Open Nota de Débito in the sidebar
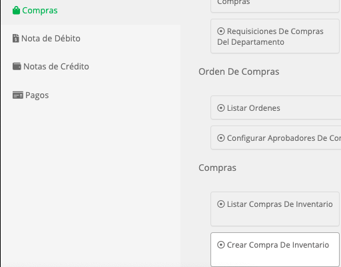 tap(91, 39)
